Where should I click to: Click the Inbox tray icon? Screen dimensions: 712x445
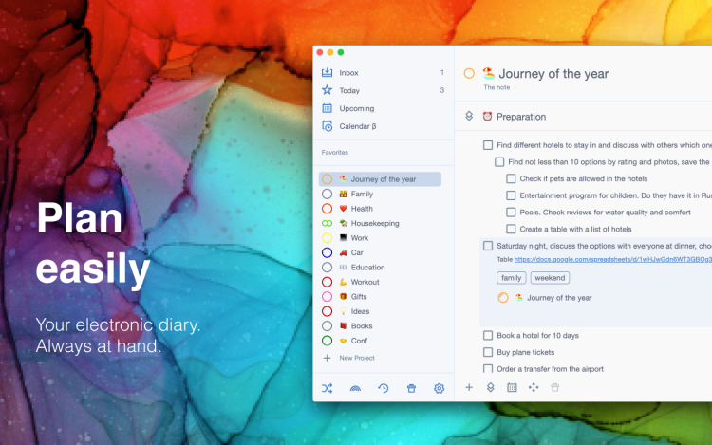[327, 72]
